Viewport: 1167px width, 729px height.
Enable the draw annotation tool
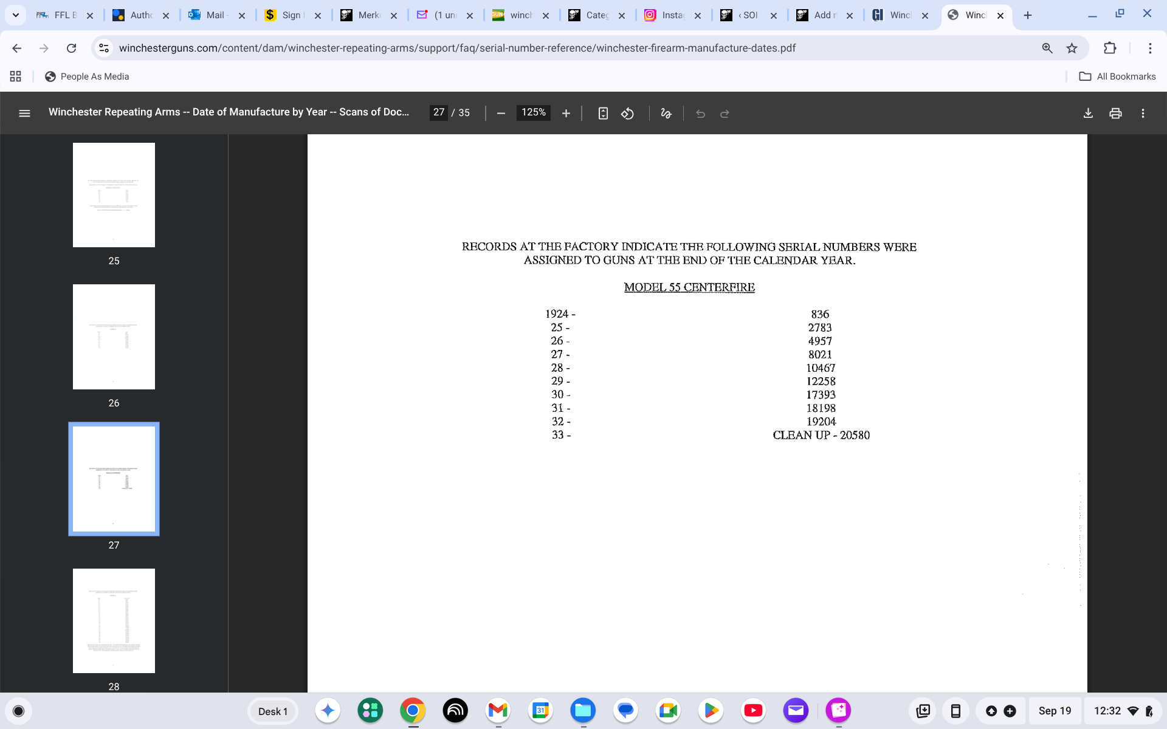[666, 113]
